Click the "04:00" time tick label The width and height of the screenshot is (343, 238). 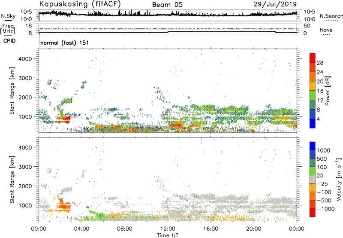(82, 229)
